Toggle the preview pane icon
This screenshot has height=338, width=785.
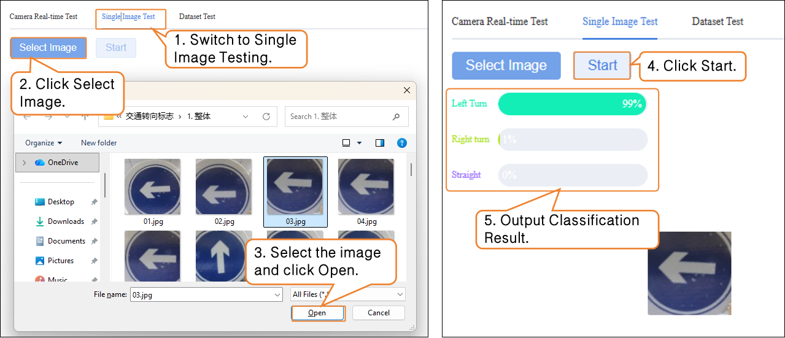[380, 143]
